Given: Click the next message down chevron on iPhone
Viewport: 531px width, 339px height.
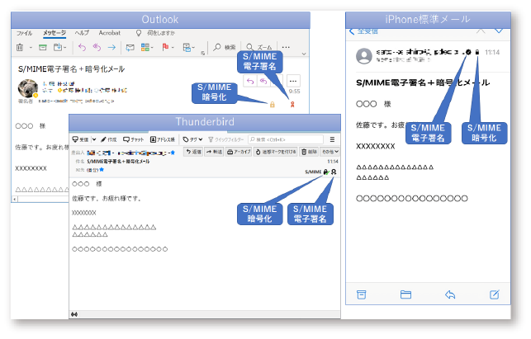Looking at the screenshot, I should click(499, 31).
